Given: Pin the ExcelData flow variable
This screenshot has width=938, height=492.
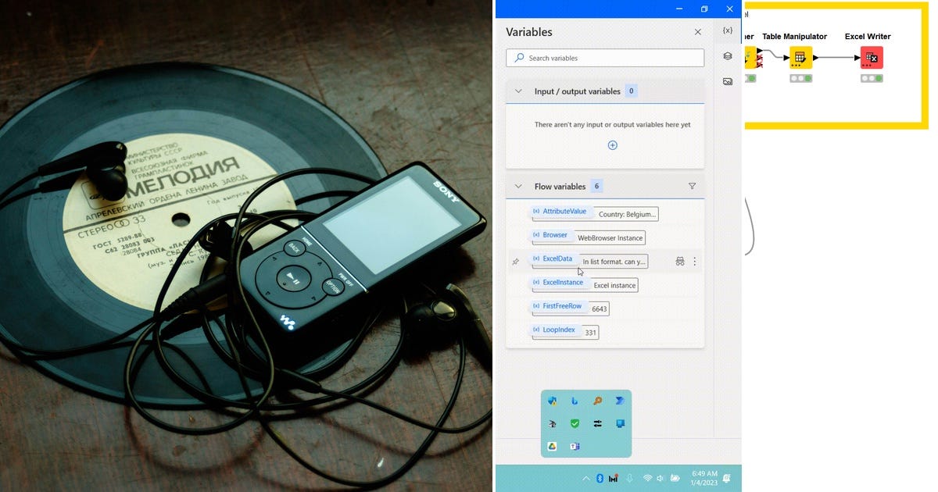Looking at the screenshot, I should (x=515, y=261).
